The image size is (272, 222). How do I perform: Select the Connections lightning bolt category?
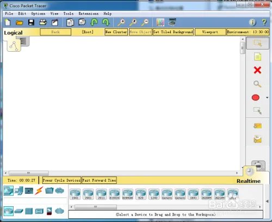click(39, 190)
